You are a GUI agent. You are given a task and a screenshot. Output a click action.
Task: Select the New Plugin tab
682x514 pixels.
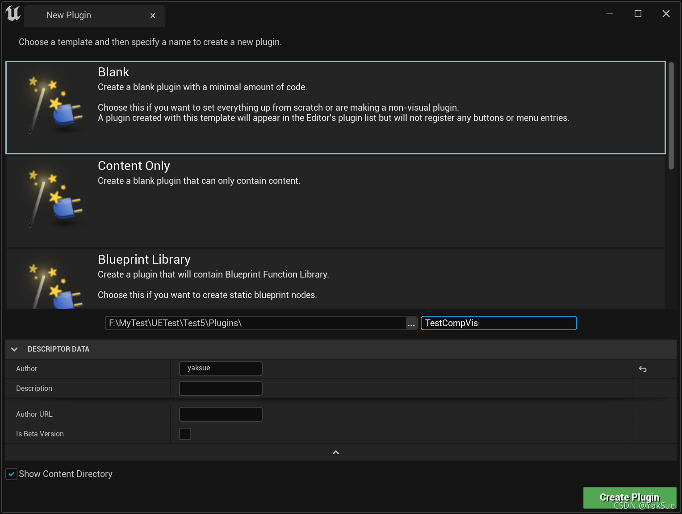95,16
